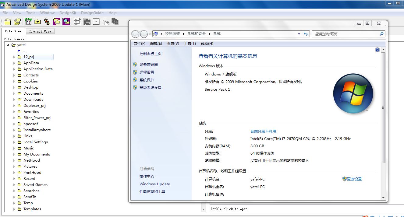Open a new schematic window icon
This screenshot has height=217, width=404.
pyautogui.click(x=77, y=22)
